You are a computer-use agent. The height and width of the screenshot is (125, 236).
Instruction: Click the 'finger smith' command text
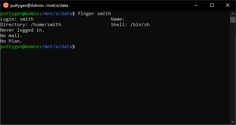click(x=94, y=14)
